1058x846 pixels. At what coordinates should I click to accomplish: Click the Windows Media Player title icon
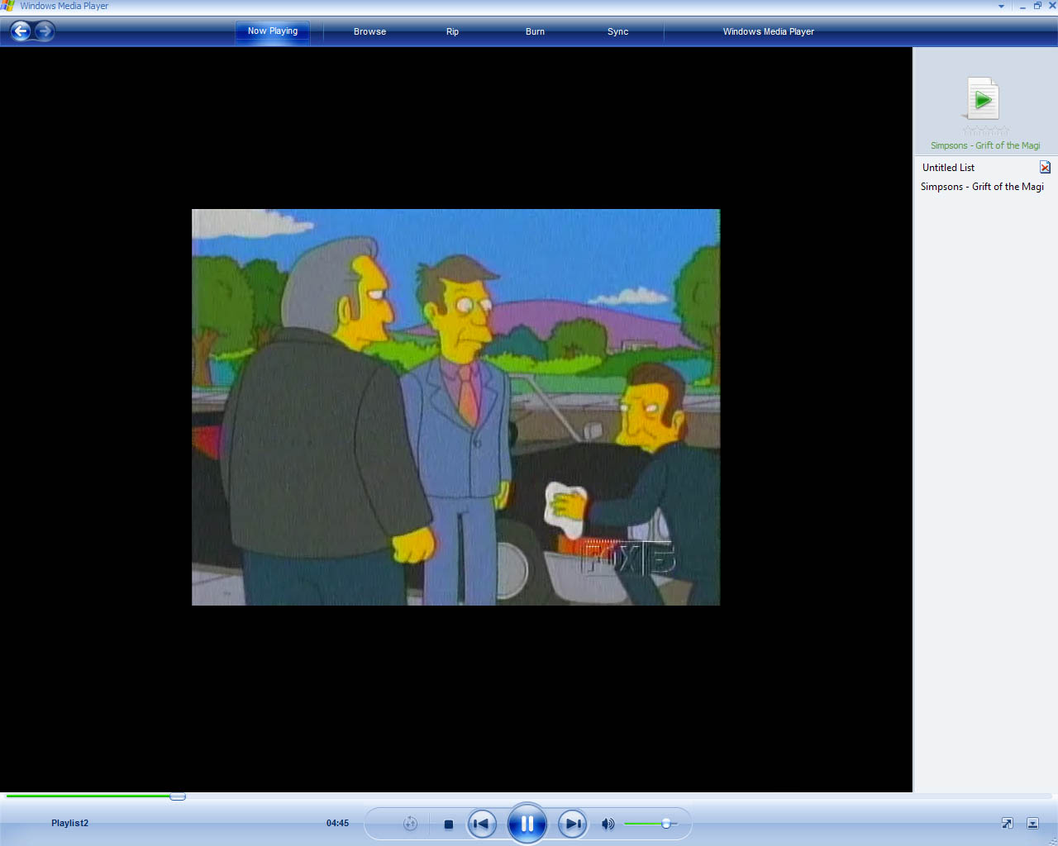pyautogui.click(x=7, y=6)
